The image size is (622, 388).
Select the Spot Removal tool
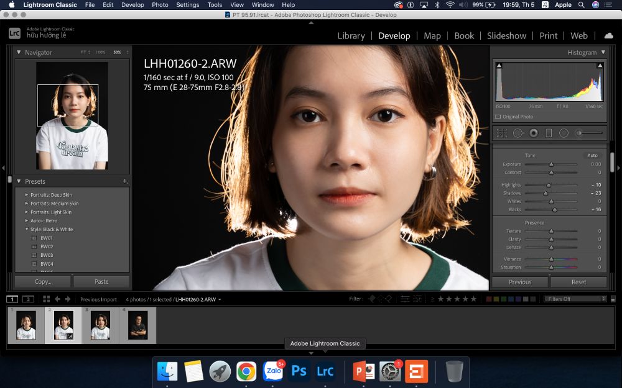(x=518, y=133)
